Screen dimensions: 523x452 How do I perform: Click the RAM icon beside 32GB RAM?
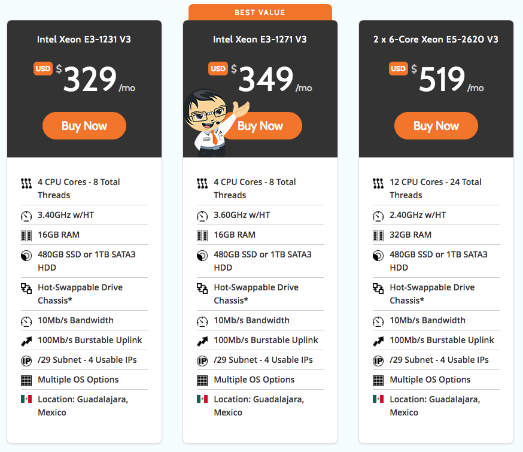[x=378, y=235]
